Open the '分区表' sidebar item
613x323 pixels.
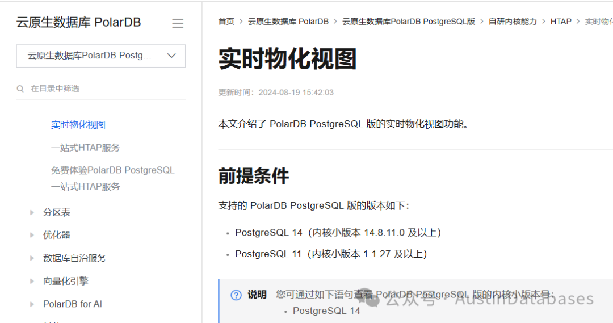[57, 213]
